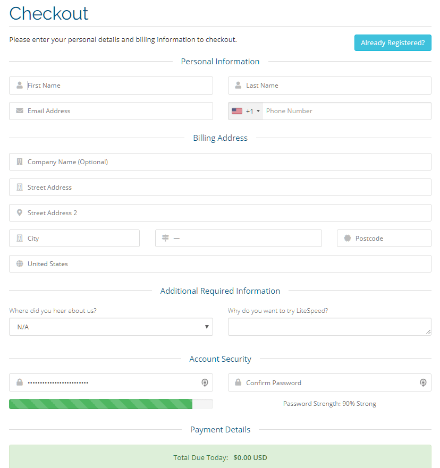
Task: Toggle the reveal icon in the password field
Action: tap(205, 382)
